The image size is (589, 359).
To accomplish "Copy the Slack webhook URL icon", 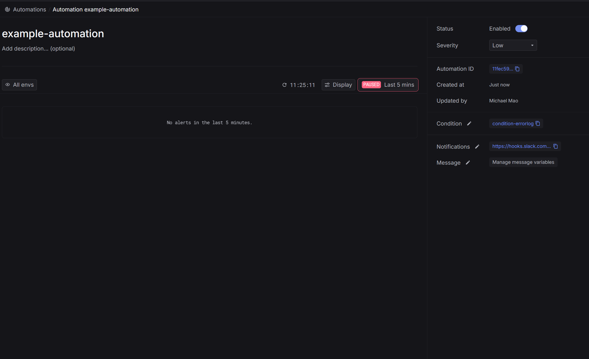I will pyautogui.click(x=555, y=146).
